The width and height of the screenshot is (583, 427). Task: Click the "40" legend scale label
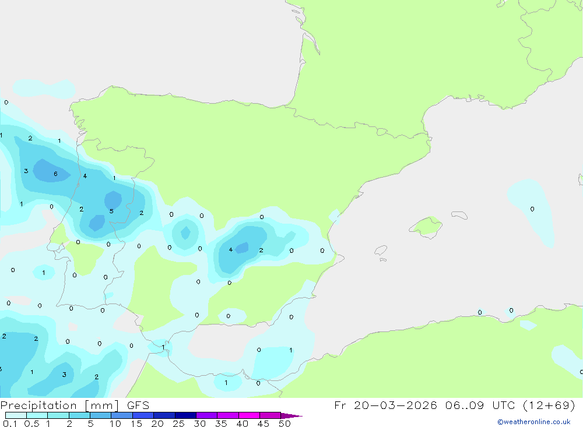[x=243, y=424]
